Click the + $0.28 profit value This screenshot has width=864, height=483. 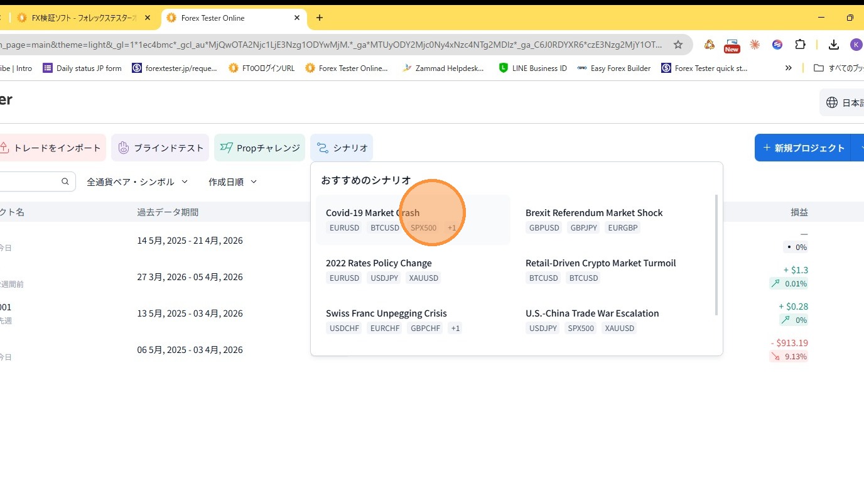click(793, 307)
